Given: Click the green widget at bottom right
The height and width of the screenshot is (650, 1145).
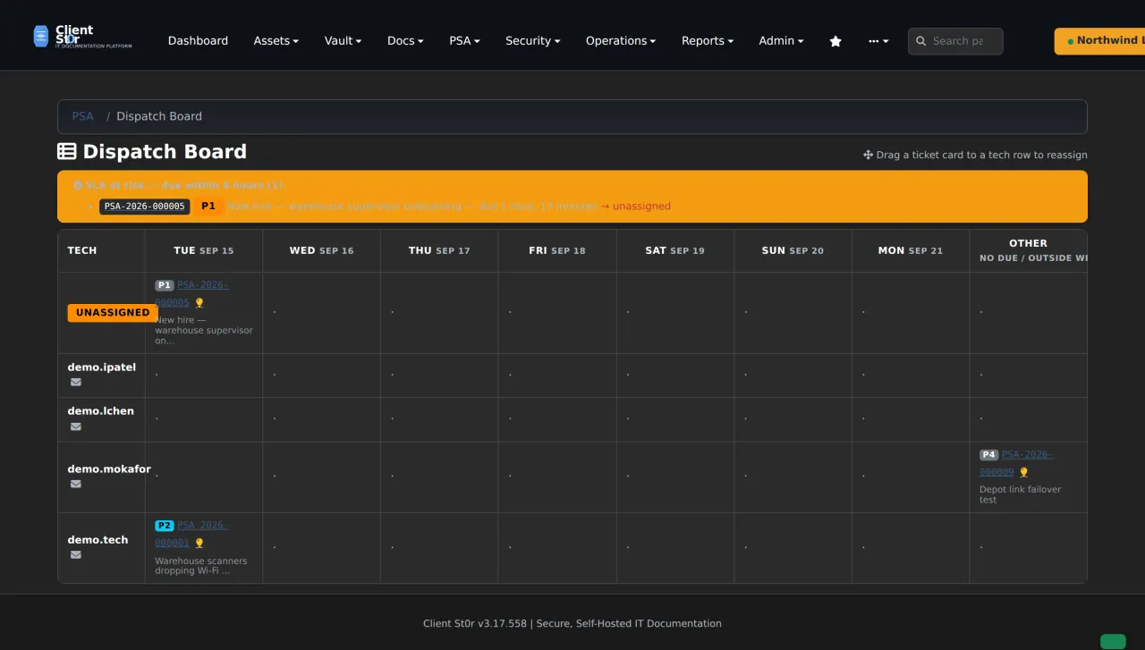Looking at the screenshot, I should coord(1113,641).
